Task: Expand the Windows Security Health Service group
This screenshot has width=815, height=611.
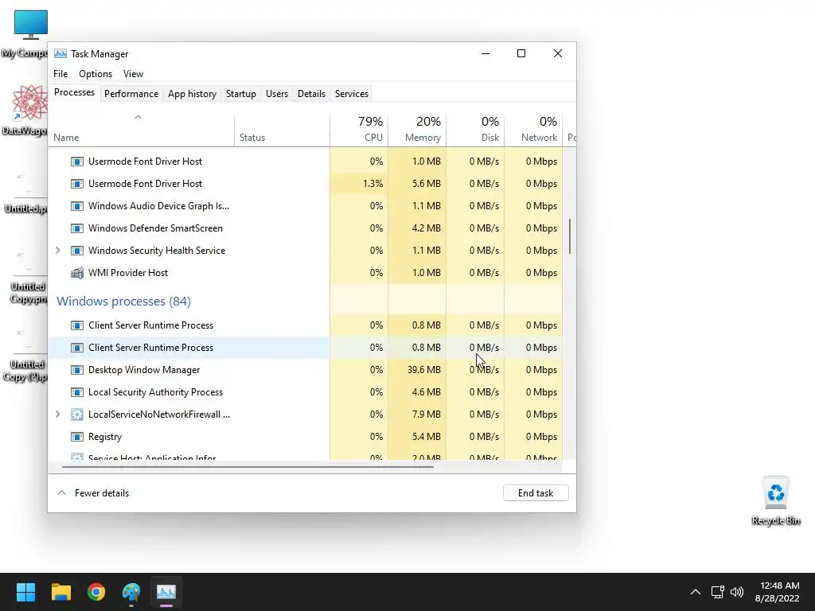Action: (x=57, y=251)
